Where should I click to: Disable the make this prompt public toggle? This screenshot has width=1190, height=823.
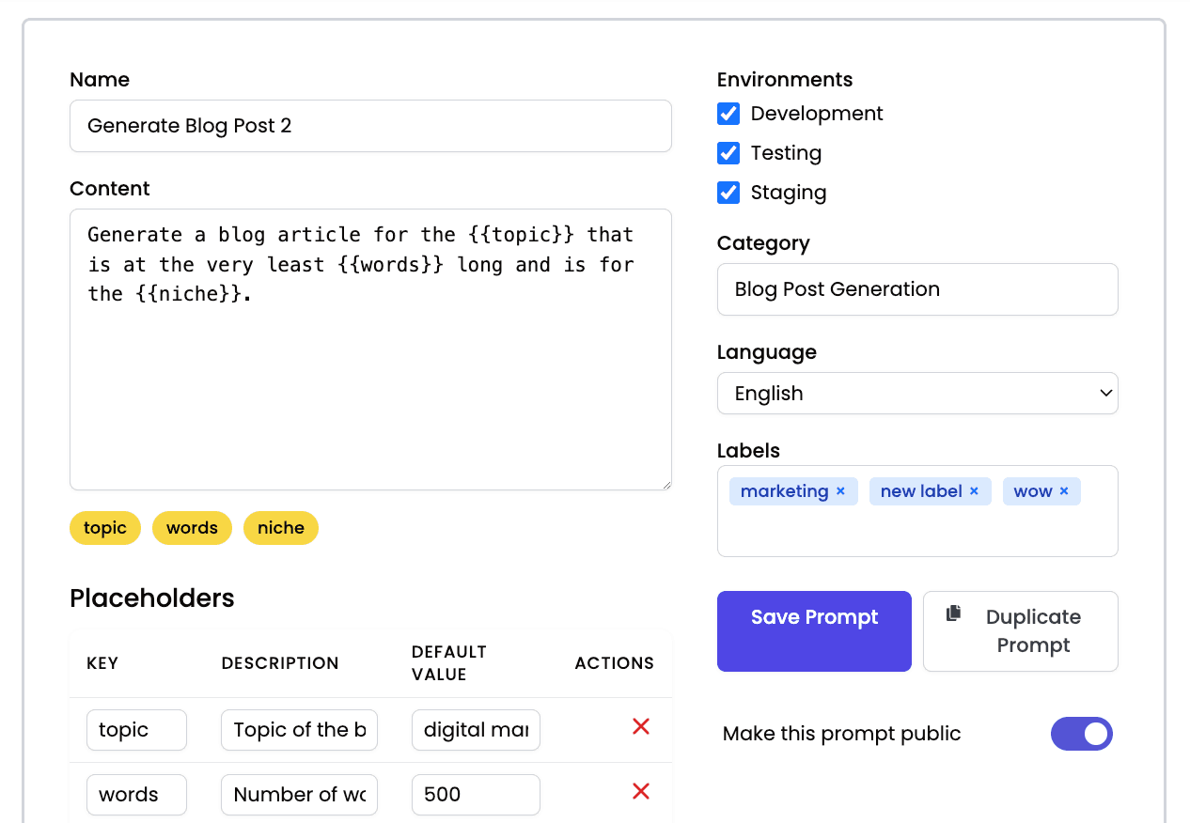[x=1082, y=734]
